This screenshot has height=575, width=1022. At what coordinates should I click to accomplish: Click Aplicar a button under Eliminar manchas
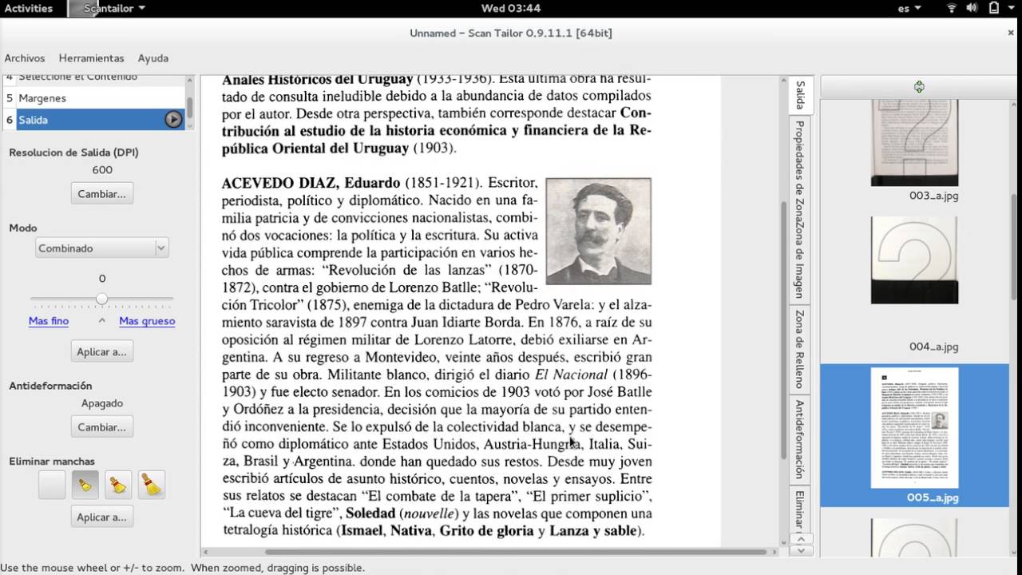[x=101, y=517]
